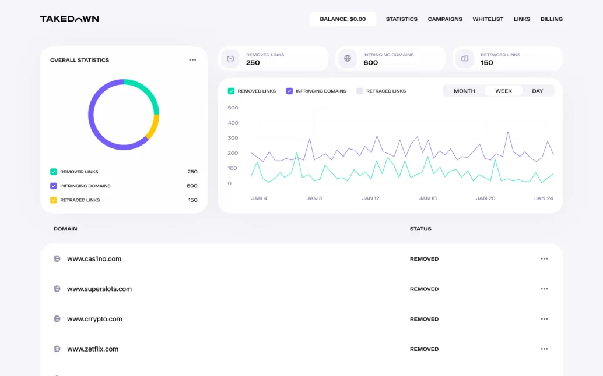Enable Retraced Links checkbox in chart legend
This screenshot has width=603, height=376.
tap(360, 91)
